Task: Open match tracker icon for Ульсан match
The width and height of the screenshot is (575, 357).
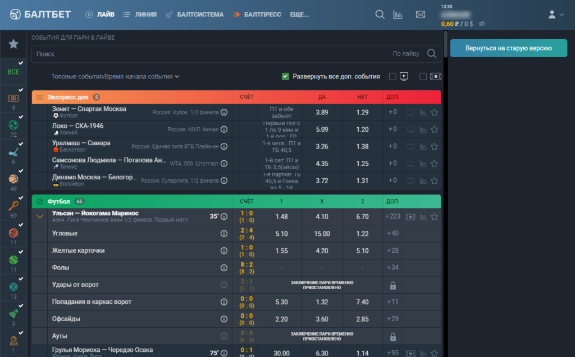Action: pos(410,217)
